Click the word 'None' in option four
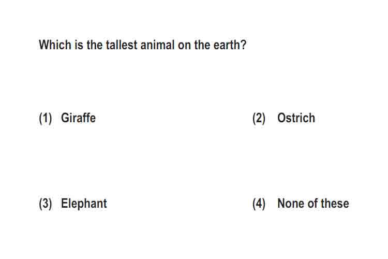The width and height of the screenshot is (388, 259). click(291, 204)
